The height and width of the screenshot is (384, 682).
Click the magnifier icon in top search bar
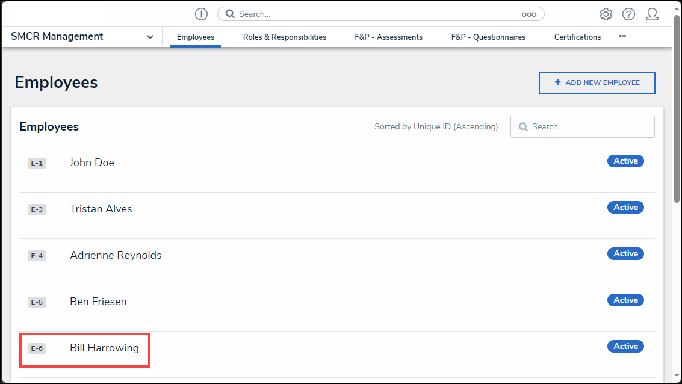(230, 14)
